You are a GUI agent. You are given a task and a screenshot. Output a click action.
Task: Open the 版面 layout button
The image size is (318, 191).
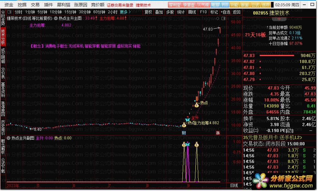[245, 5]
